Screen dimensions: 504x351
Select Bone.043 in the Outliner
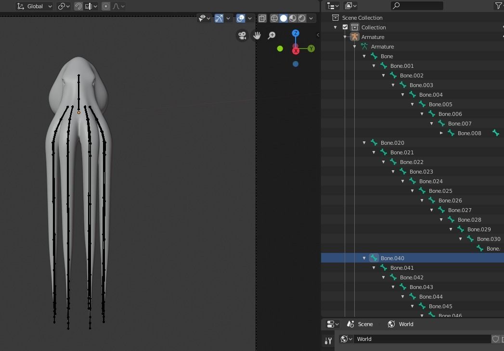(x=421, y=287)
